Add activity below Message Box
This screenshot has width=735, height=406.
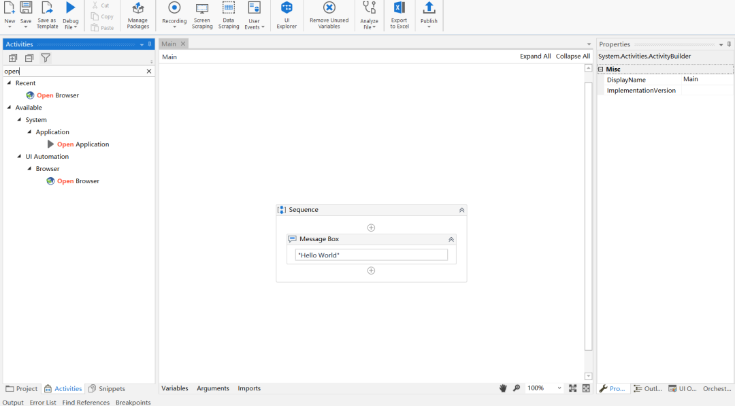pos(372,271)
